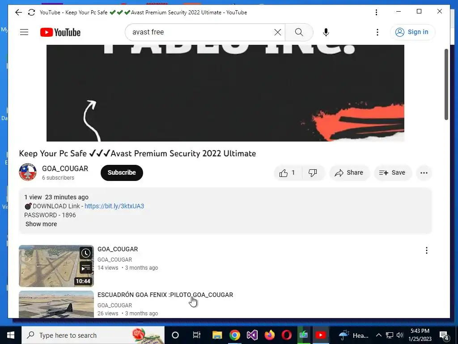Select the 'PASSWORD - 1896' description text
Viewport: 458px width, 344px height.
50,215
